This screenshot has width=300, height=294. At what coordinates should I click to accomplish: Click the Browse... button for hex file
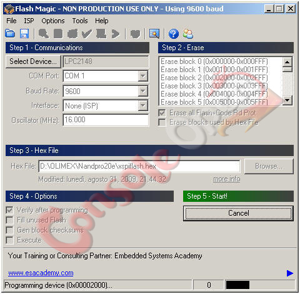tap(269, 166)
